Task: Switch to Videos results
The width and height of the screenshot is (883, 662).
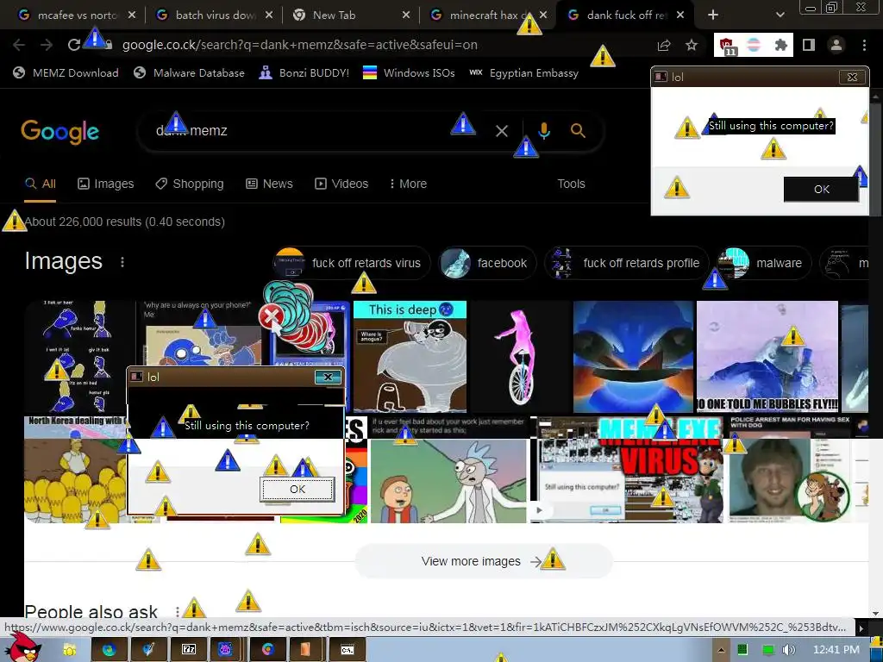Action: pos(341,184)
